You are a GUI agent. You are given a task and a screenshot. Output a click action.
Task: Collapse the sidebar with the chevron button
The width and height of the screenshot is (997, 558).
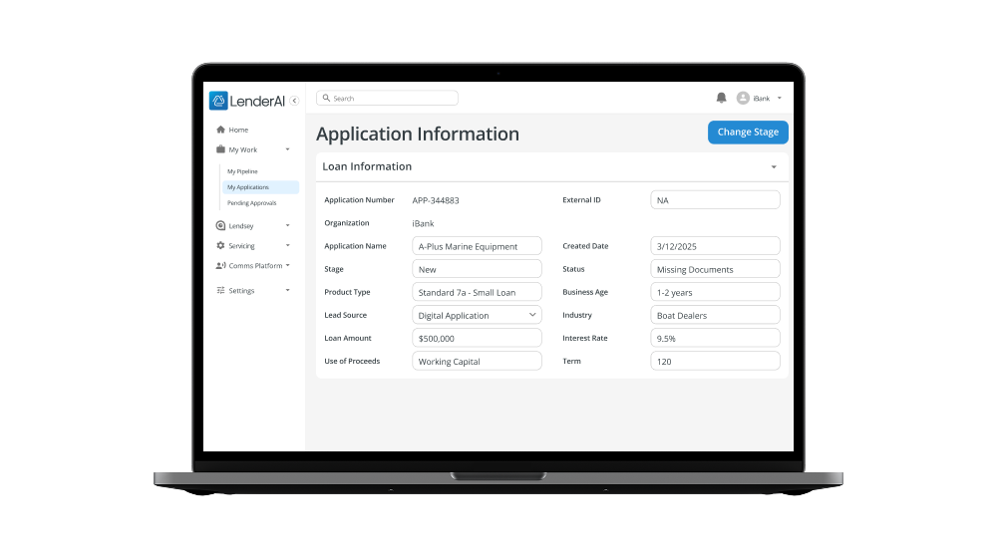(x=294, y=101)
